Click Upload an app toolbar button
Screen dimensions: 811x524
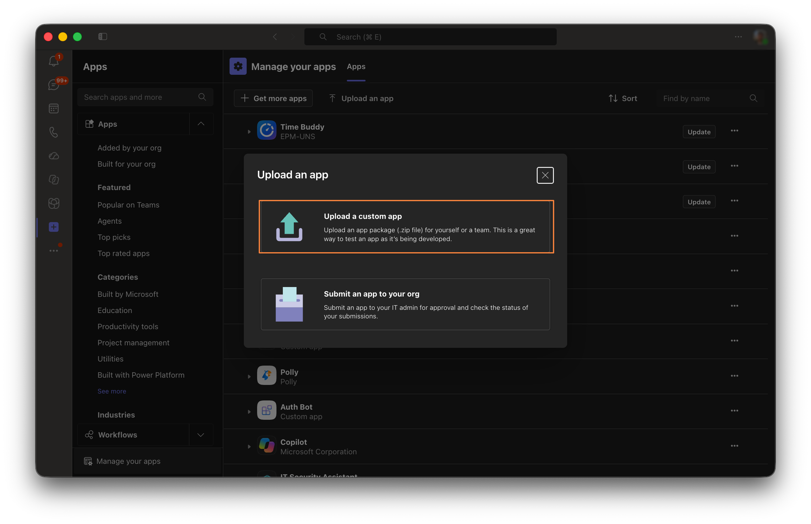(361, 98)
